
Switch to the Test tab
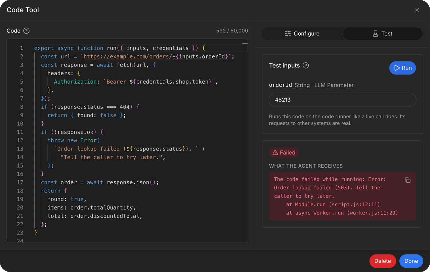382,34
